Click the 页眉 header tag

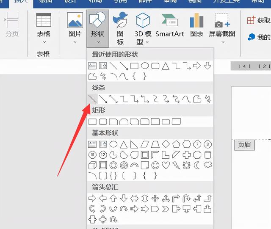tap(244, 145)
